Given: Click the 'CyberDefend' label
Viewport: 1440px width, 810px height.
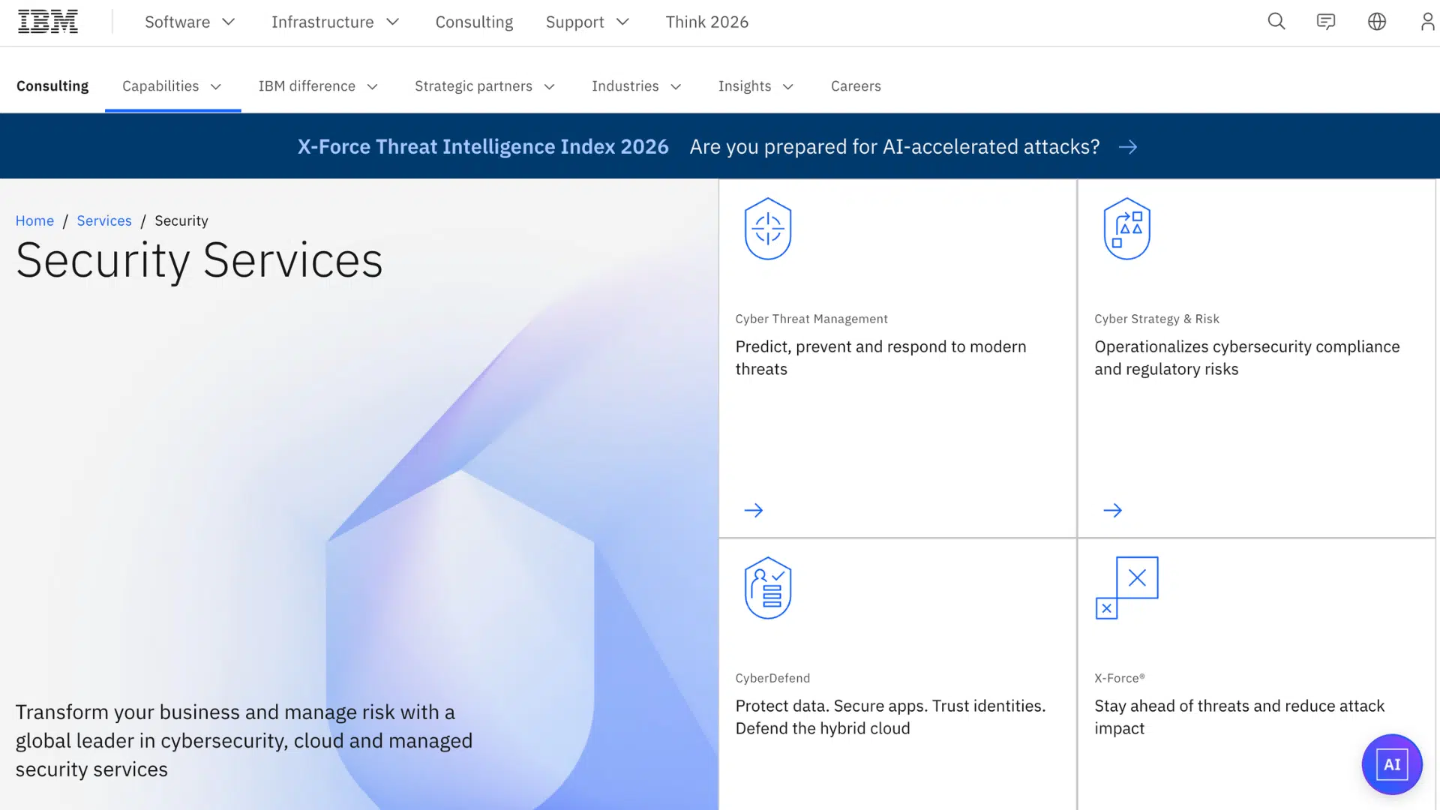Looking at the screenshot, I should coord(772,678).
